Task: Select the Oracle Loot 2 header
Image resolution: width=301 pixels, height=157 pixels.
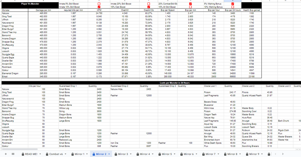Action: pyautogui.click(x=252, y=86)
